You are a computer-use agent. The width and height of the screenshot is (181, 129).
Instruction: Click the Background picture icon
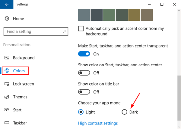pyautogui.click(x=7, y=58)
